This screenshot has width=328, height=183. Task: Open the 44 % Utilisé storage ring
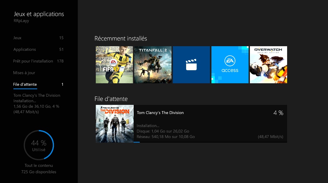point(39,145)
